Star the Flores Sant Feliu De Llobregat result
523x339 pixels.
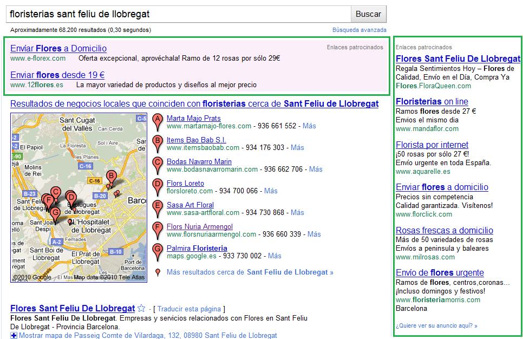(x=141, y=308)
